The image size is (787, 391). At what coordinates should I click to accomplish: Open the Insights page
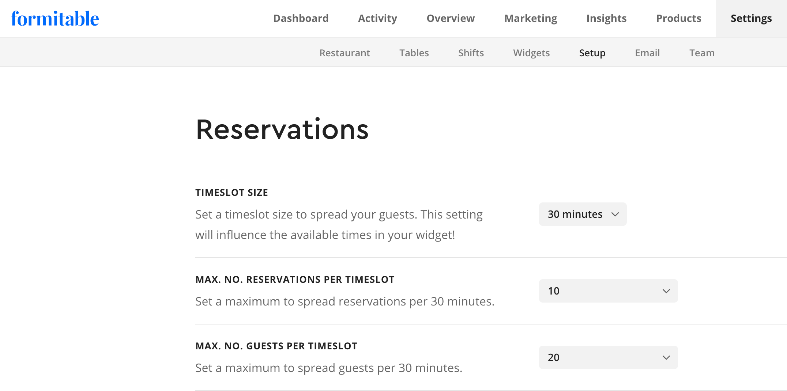click(606, 19)
